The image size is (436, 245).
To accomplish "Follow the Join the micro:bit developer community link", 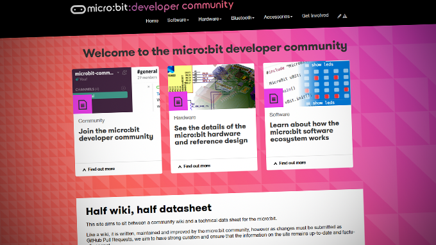I will [115, 134].
